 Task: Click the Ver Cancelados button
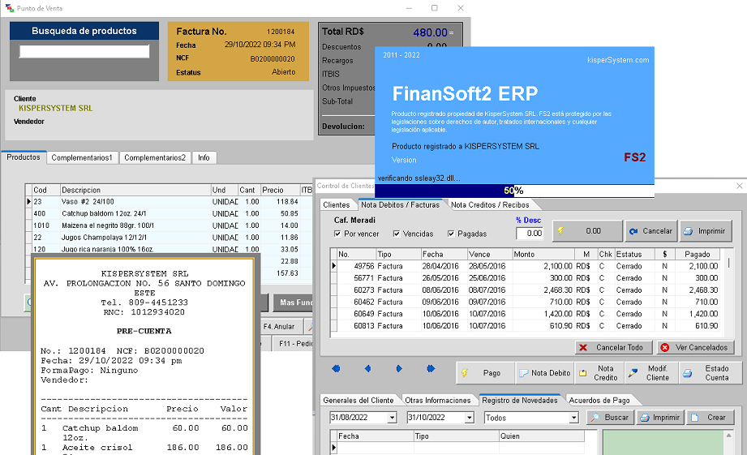[695, 347]
